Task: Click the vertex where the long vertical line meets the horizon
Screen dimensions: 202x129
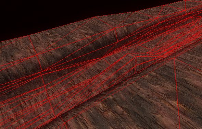Action: [x=28, y=36]
